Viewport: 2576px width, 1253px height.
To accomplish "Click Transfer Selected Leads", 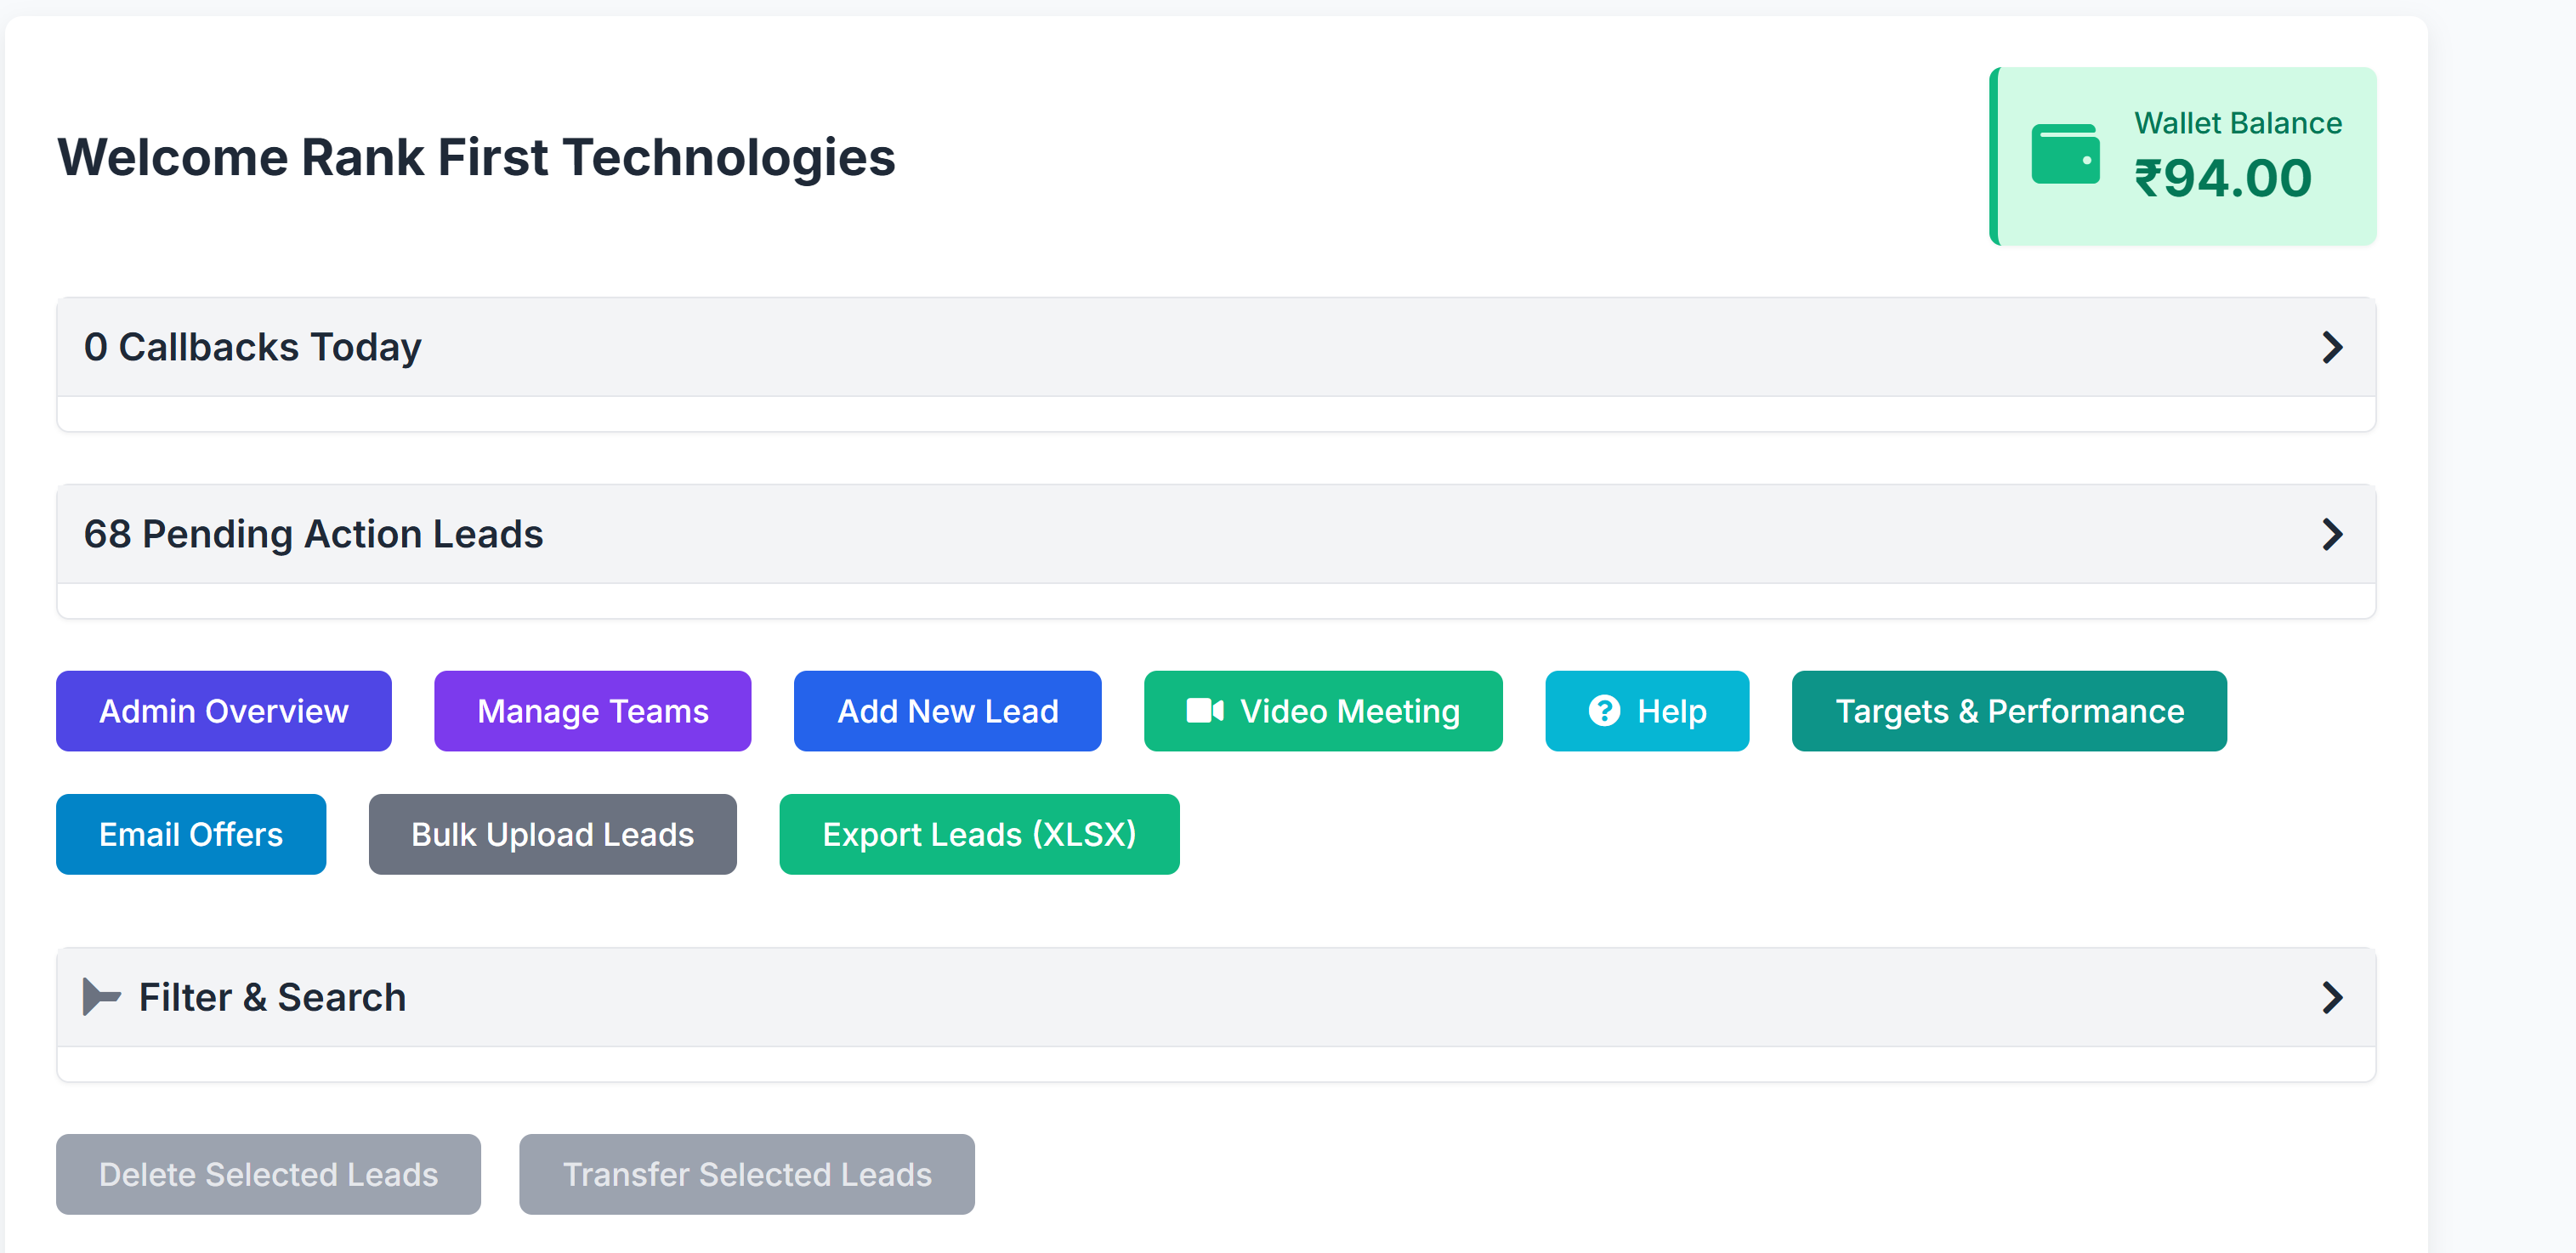I will click(747, 1175).
